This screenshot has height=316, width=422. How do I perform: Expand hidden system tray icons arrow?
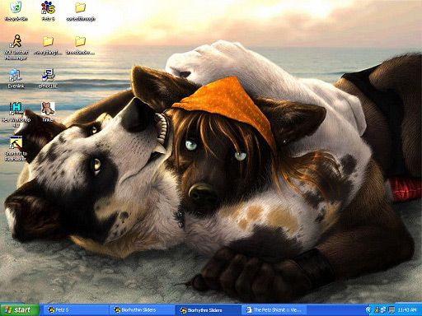[x=368, y=310]
